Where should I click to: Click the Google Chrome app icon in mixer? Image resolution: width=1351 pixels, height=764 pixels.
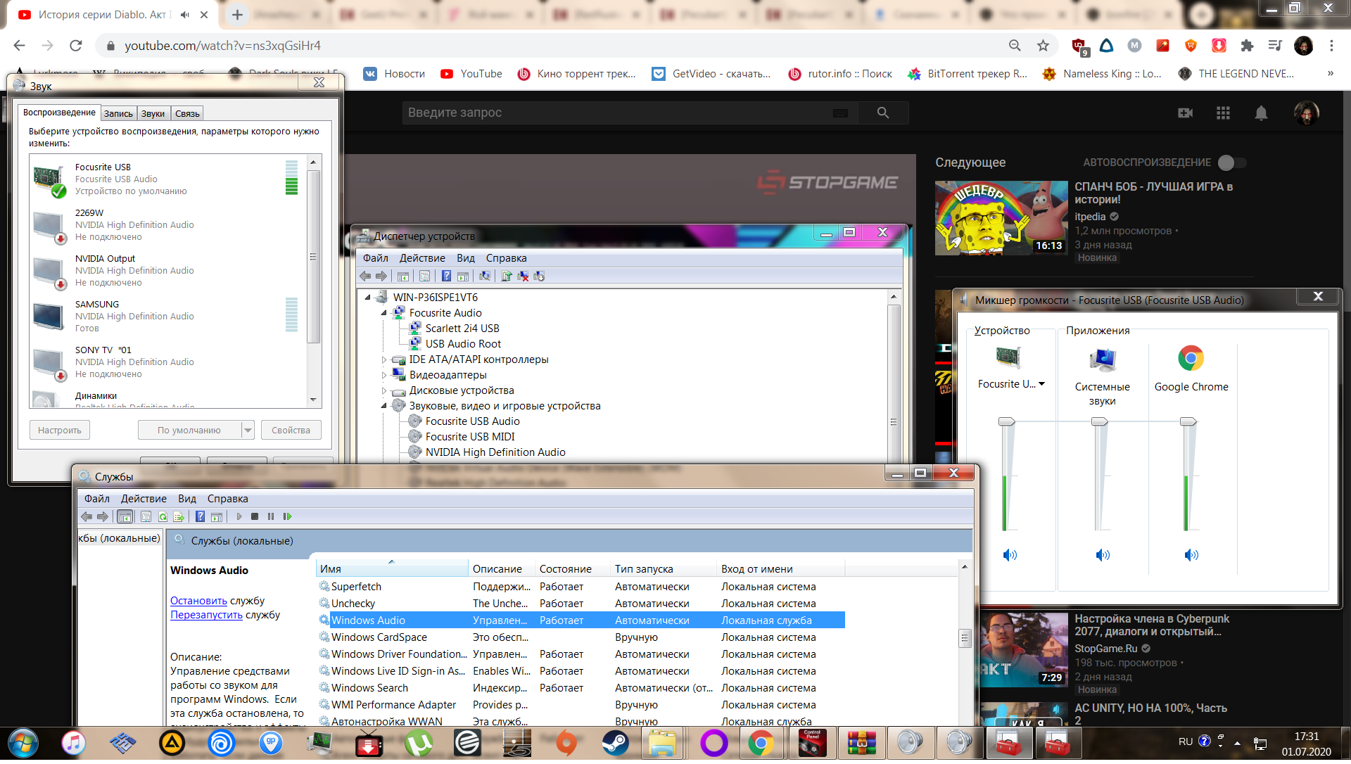[1191, 358]
